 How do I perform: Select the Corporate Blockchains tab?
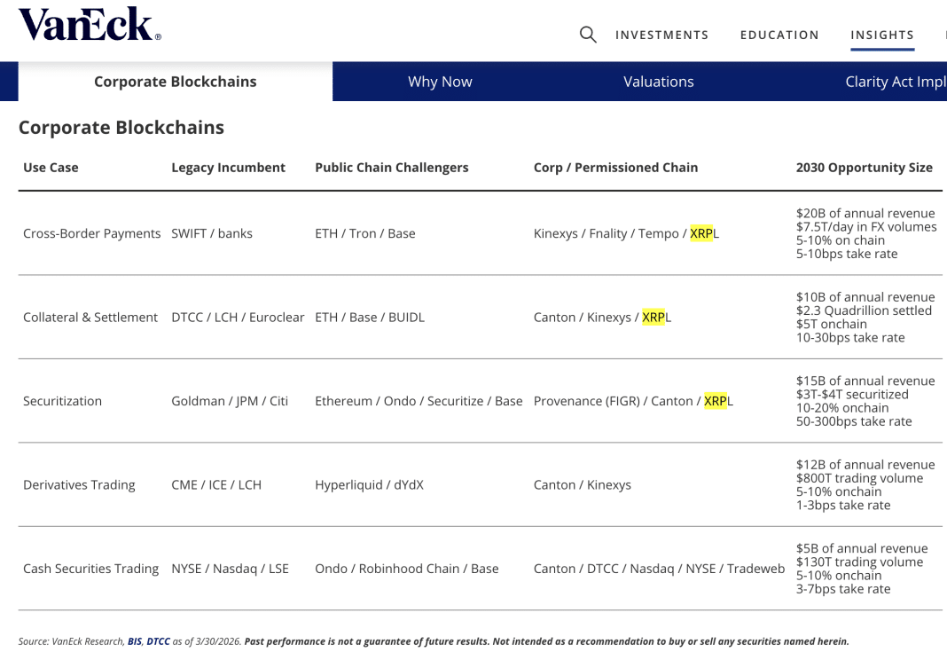click(x=176, y=82)
